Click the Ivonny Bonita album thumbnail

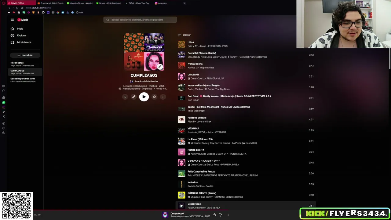pos(181,66)
